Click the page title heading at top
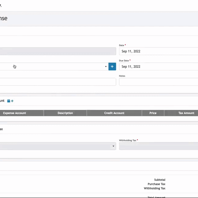Screen dimensions: 198x198 tap(4, 18)
